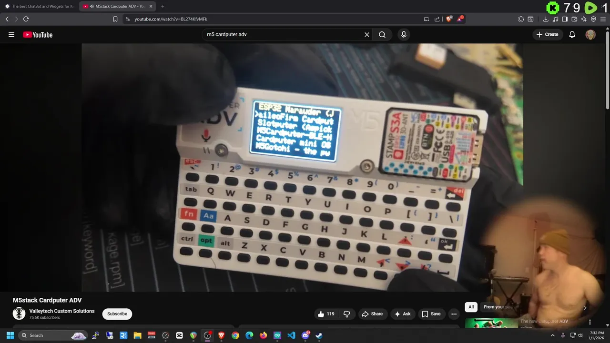This screenshot has width=610, height=343.
Task: Open Google Chrome from the taskbar
Action: tap(235, 335)
